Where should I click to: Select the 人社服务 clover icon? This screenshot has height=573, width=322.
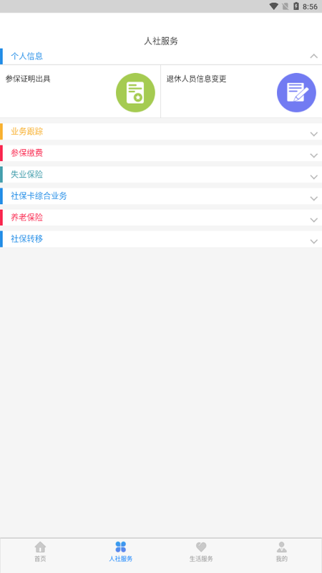click(x=121, y=547)
